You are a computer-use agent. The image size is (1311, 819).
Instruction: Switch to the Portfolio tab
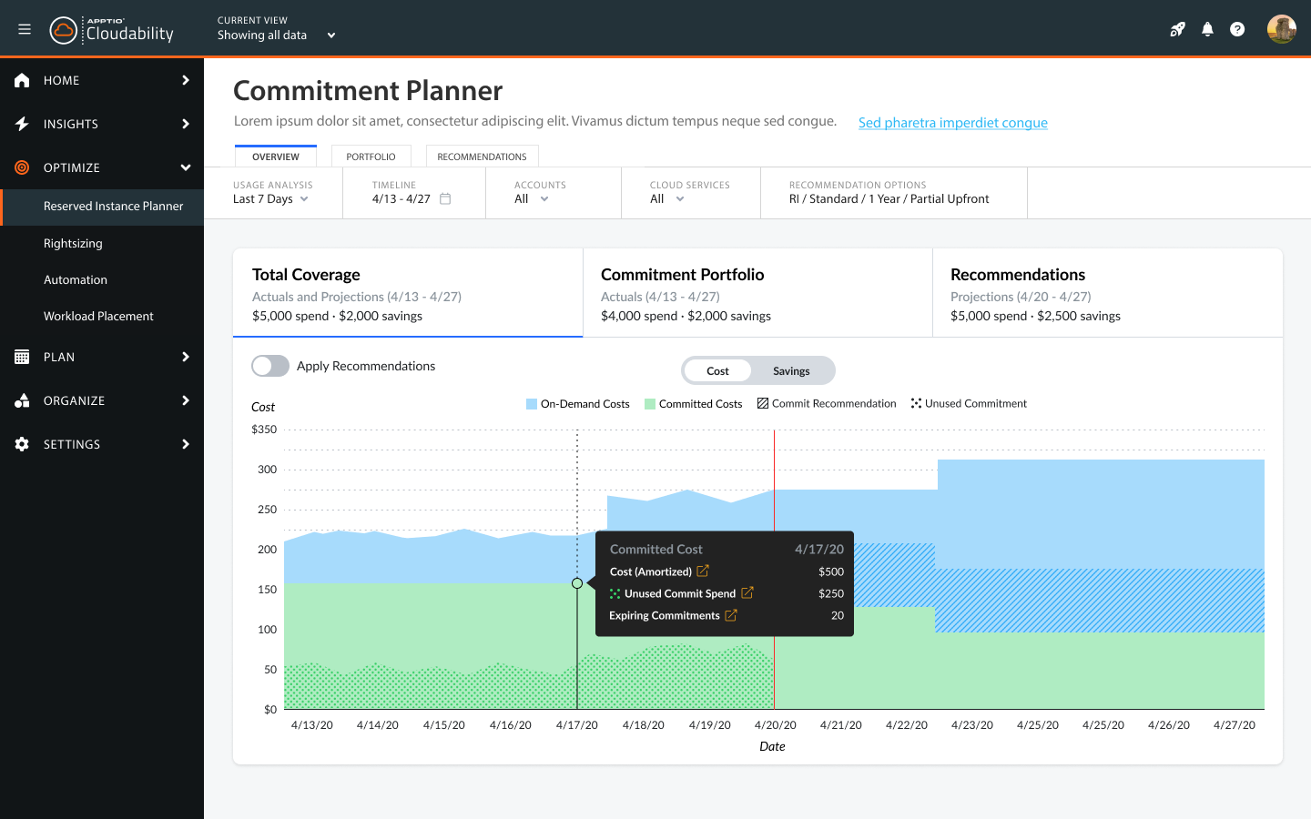371,157
